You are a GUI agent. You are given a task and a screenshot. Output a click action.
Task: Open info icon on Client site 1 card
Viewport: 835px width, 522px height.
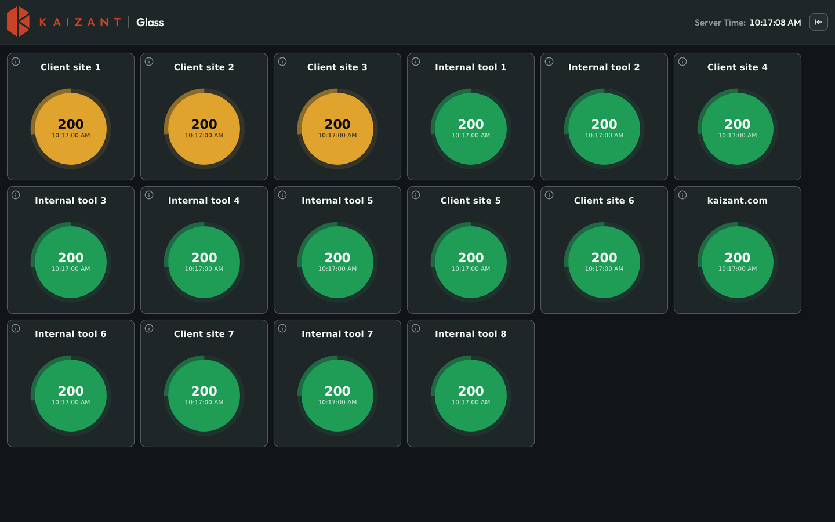click(16, 61)
